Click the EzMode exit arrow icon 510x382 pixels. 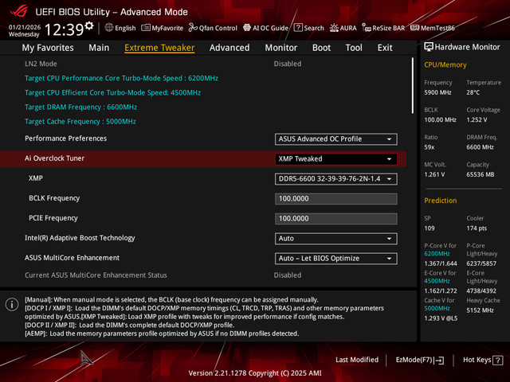click(x=439, y=361)
